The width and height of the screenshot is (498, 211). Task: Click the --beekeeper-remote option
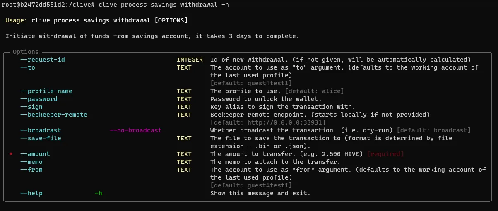pyautogui.click(x=54, y=115)
